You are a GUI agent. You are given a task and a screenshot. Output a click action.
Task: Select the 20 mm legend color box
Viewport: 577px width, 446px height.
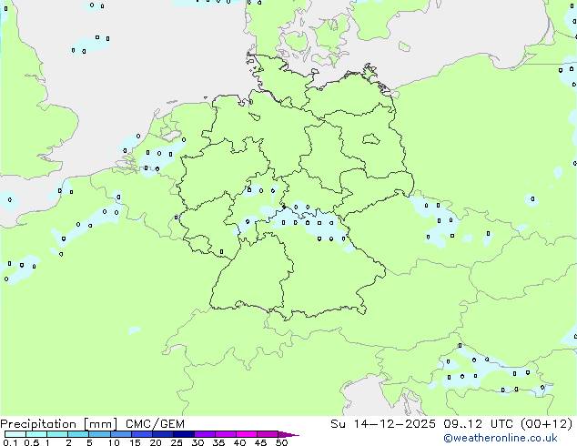[162, 434]
